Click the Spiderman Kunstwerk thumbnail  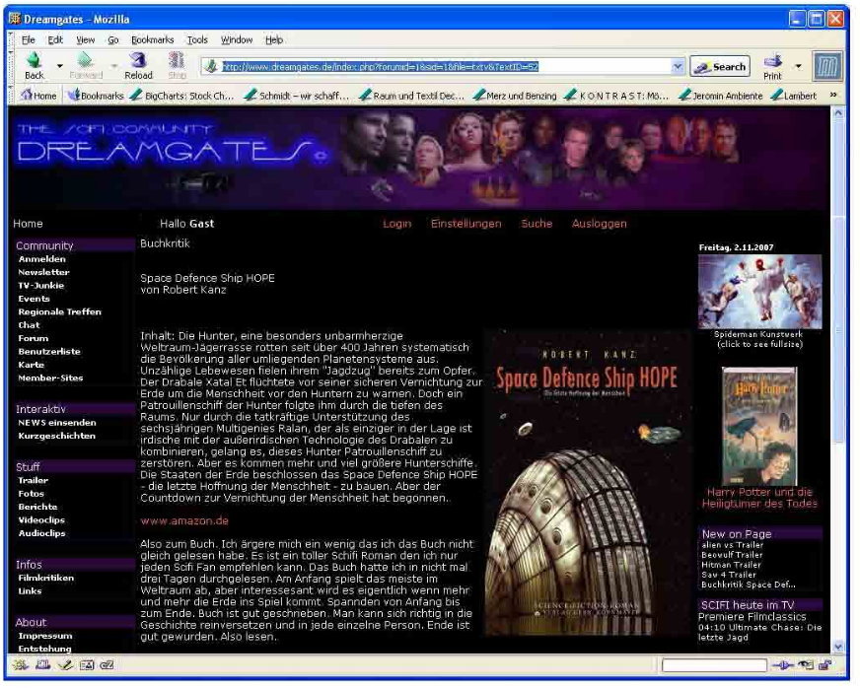coord(759,292)
